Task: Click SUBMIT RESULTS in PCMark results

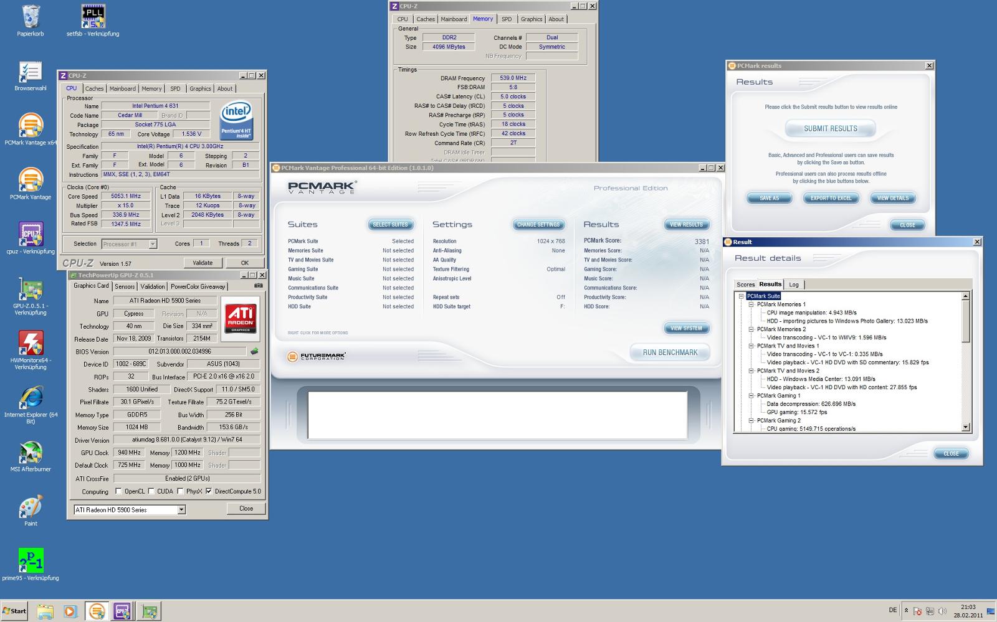Action: pyautogui.click(x=831, y=128)
